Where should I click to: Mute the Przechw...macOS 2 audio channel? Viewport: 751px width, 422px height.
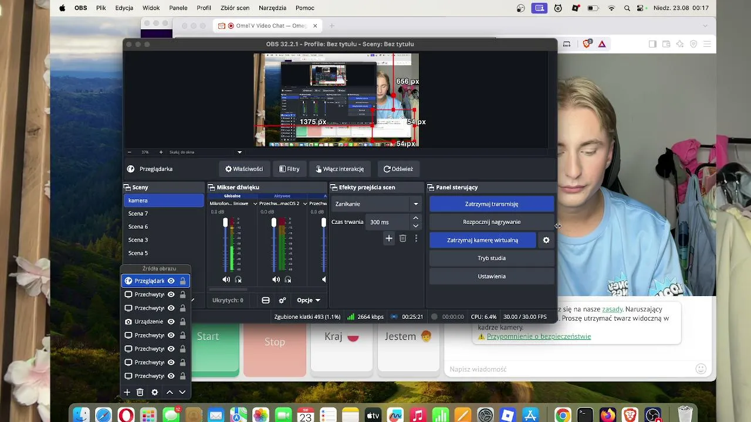276,280
